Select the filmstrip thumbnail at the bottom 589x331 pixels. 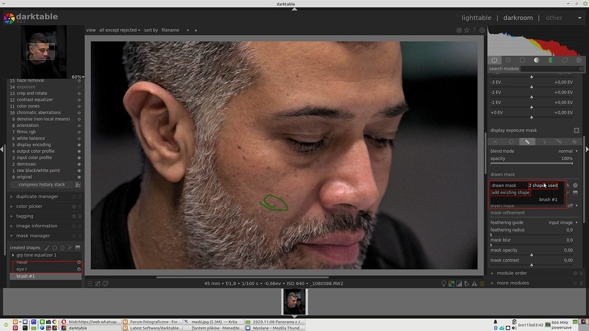[294, 301]
